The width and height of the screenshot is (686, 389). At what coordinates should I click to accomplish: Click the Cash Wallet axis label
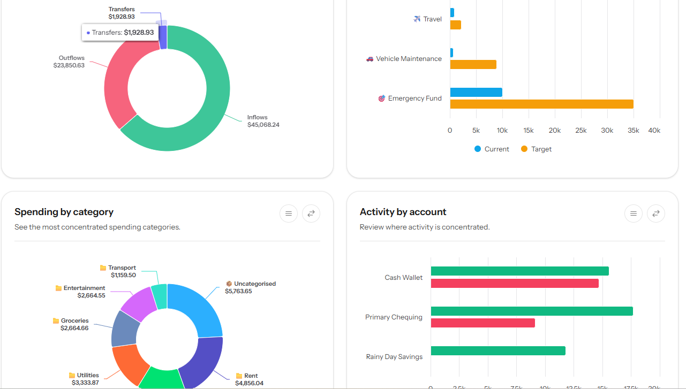click(x=404, y=278)
